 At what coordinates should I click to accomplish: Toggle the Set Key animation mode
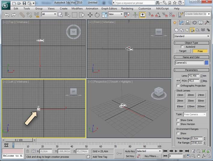pos(130,156)
